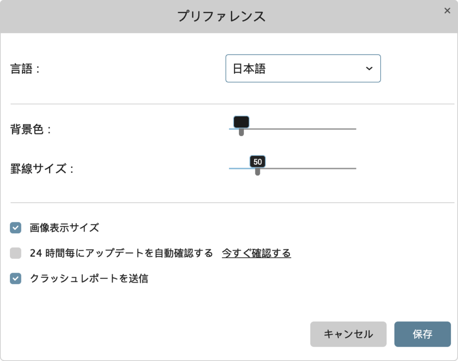The image size is (458, 361).
Task: Click the 背景色 slider handle
Action: 241,132
